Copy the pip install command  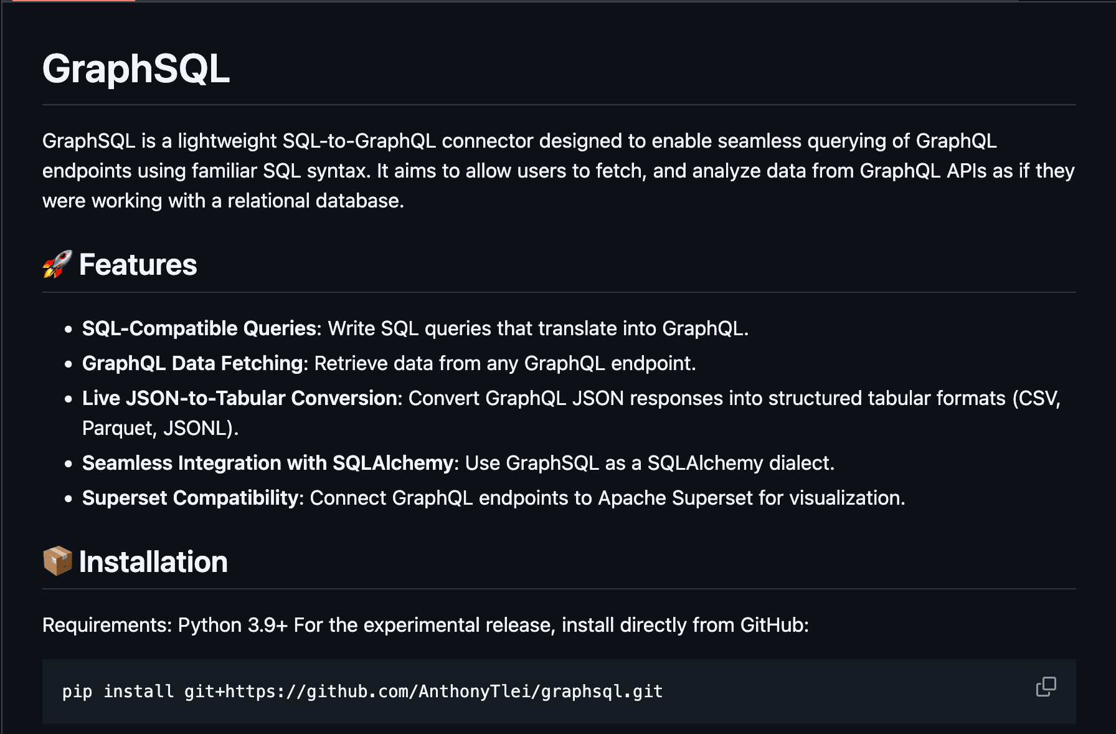pos(1046,687)
